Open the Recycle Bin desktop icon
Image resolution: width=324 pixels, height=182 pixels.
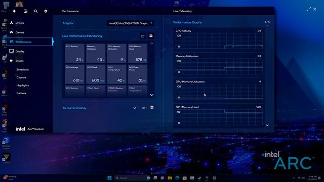(x=6, y=6)
